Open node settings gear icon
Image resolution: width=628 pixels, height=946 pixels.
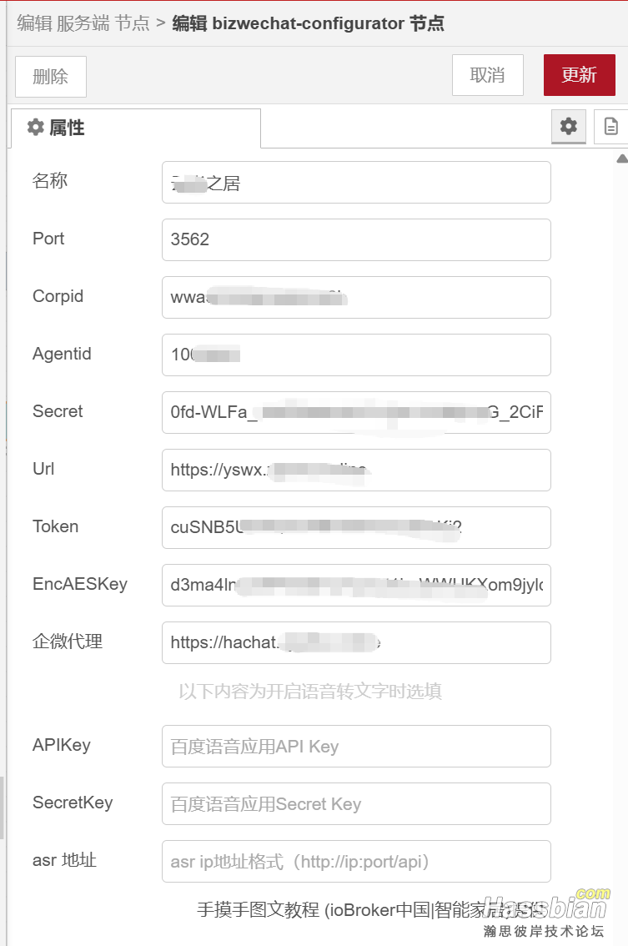click(x=568, y=126)
